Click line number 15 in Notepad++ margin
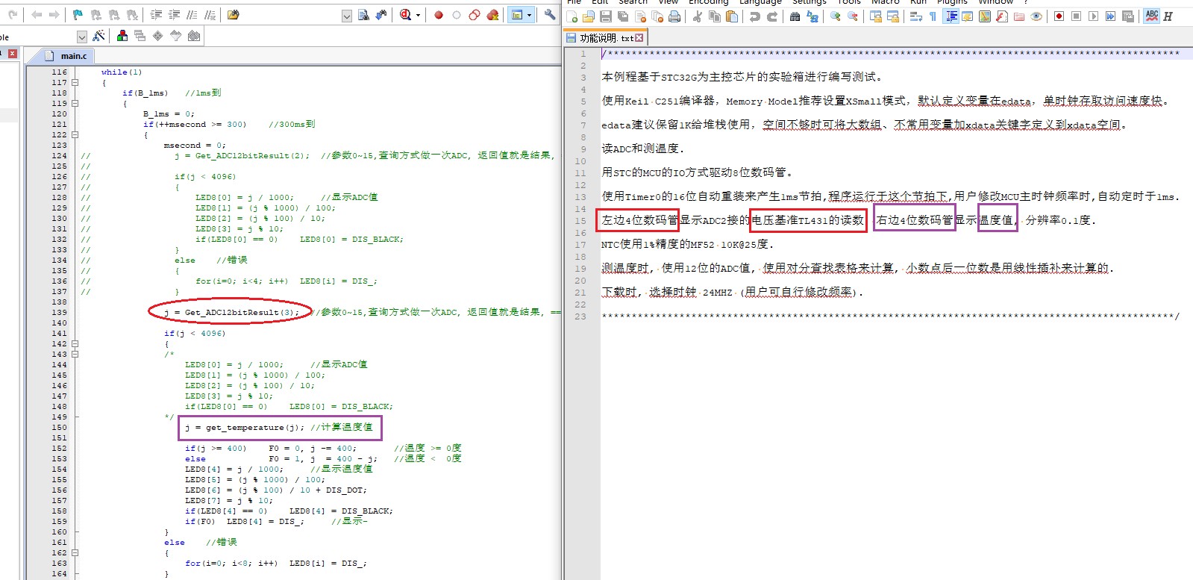 [580, 221]
